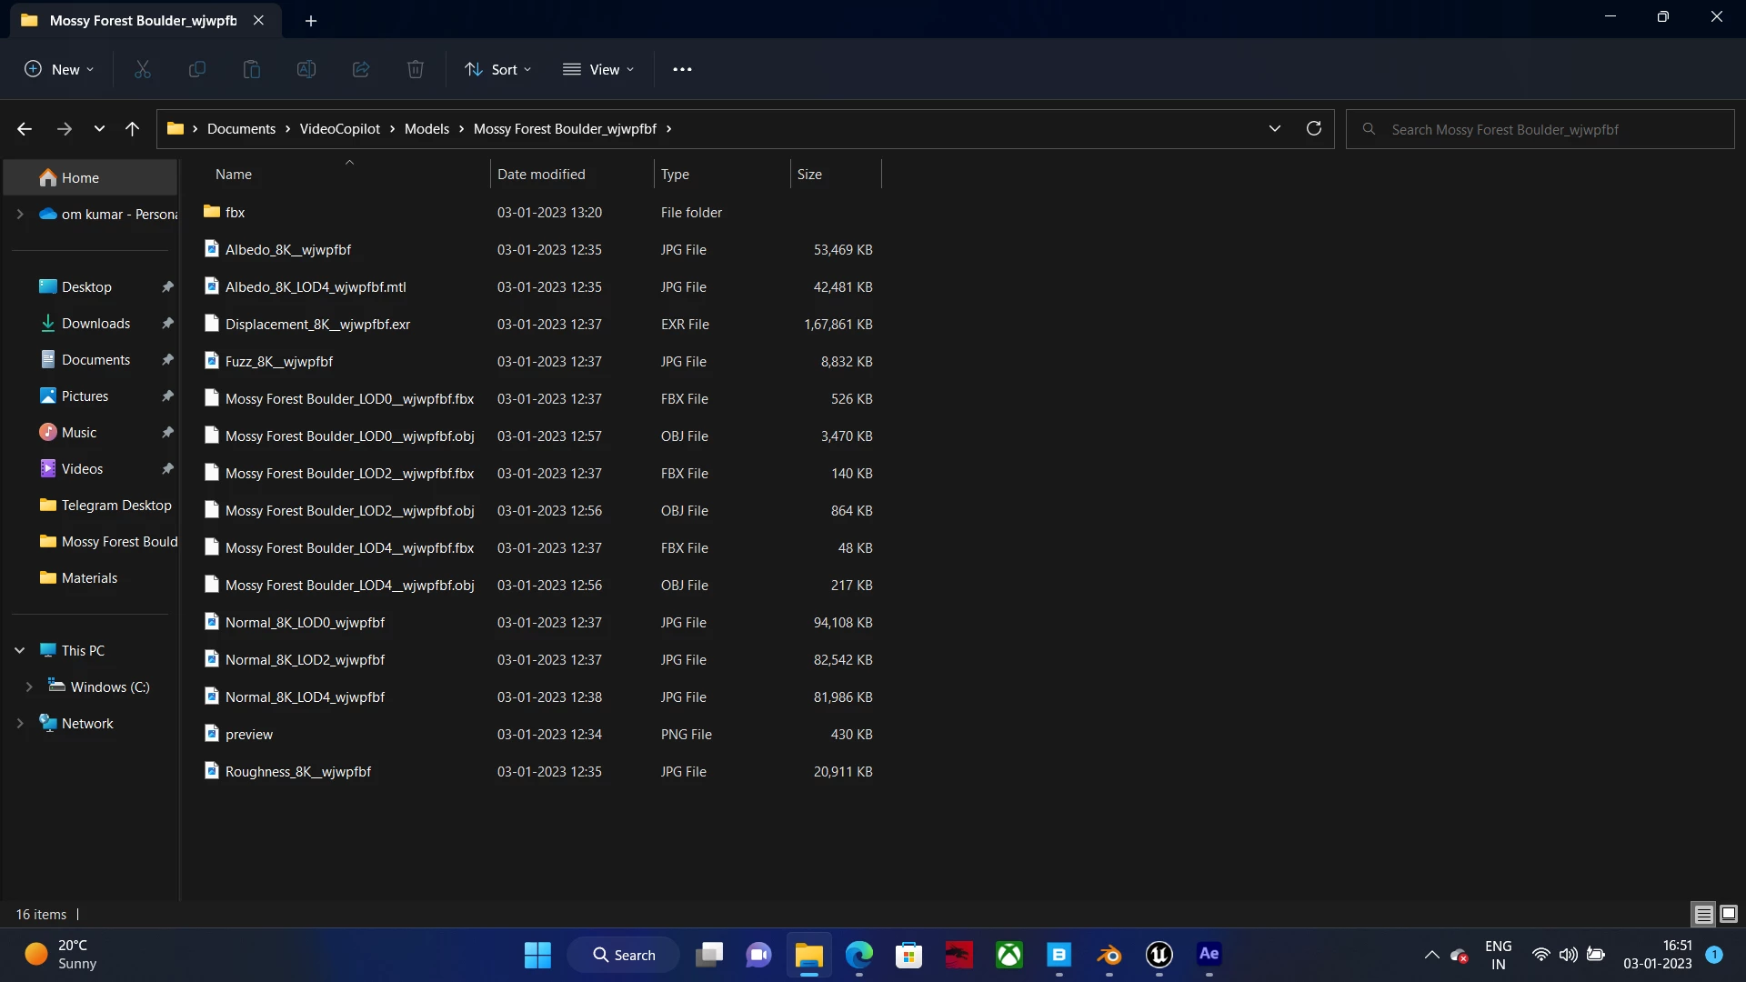This screenshot has width=1746, height=982.
Task: Switch to details view layout toggle
Action: click(1703, 914)
